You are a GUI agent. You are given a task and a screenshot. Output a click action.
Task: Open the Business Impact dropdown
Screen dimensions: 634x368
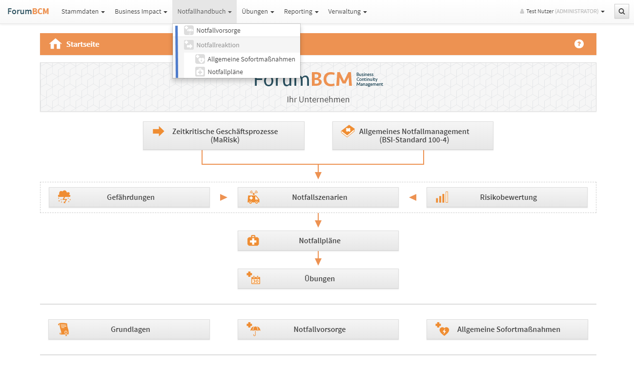coord(141,12)
